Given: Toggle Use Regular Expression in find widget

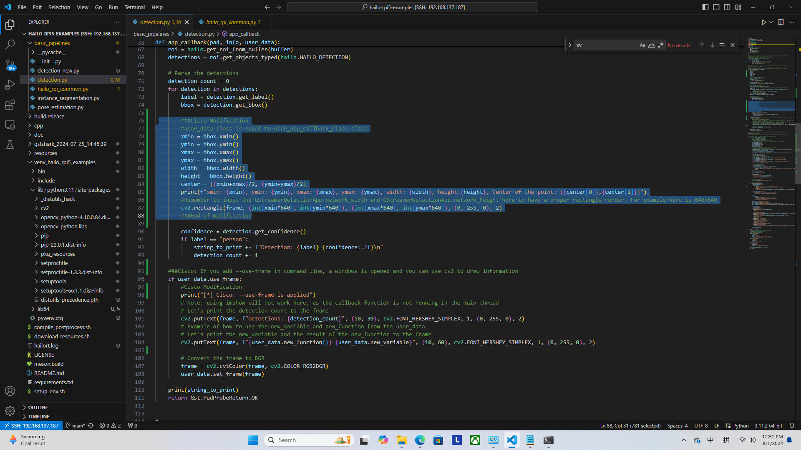Looking at the screenshot, I should tap(660, 45).
